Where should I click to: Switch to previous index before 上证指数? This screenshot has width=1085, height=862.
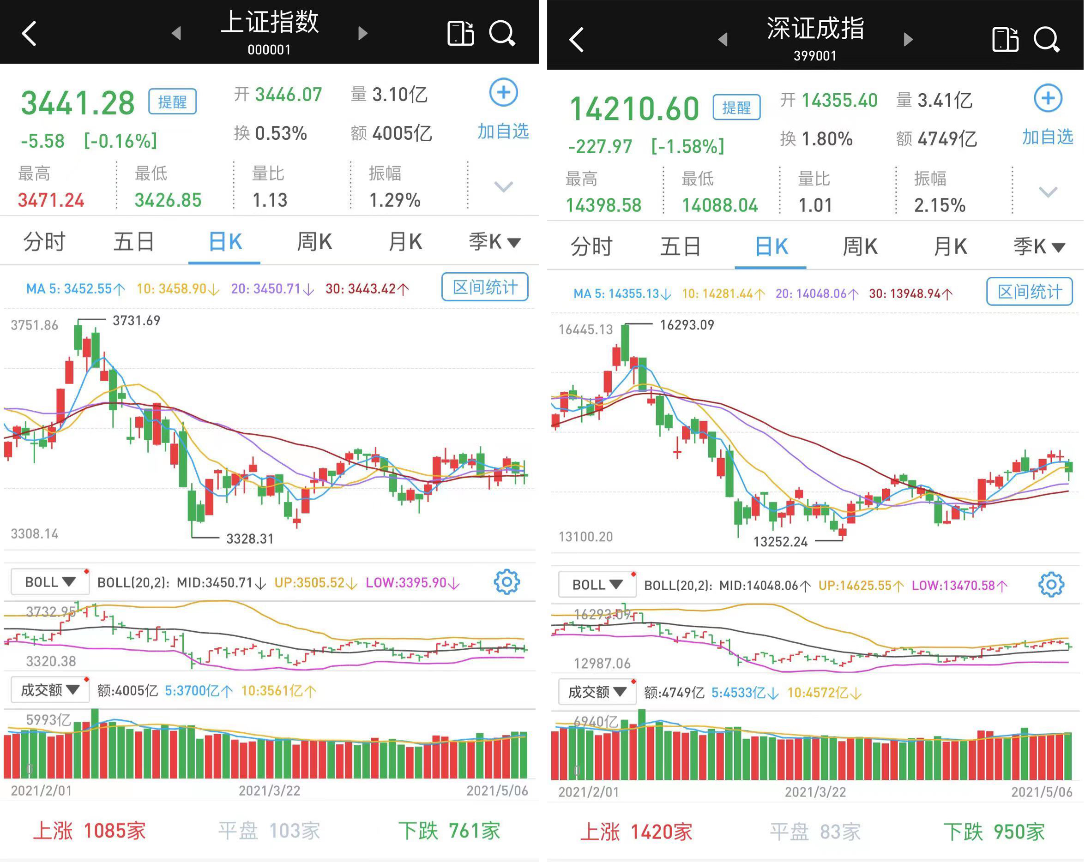176,34
